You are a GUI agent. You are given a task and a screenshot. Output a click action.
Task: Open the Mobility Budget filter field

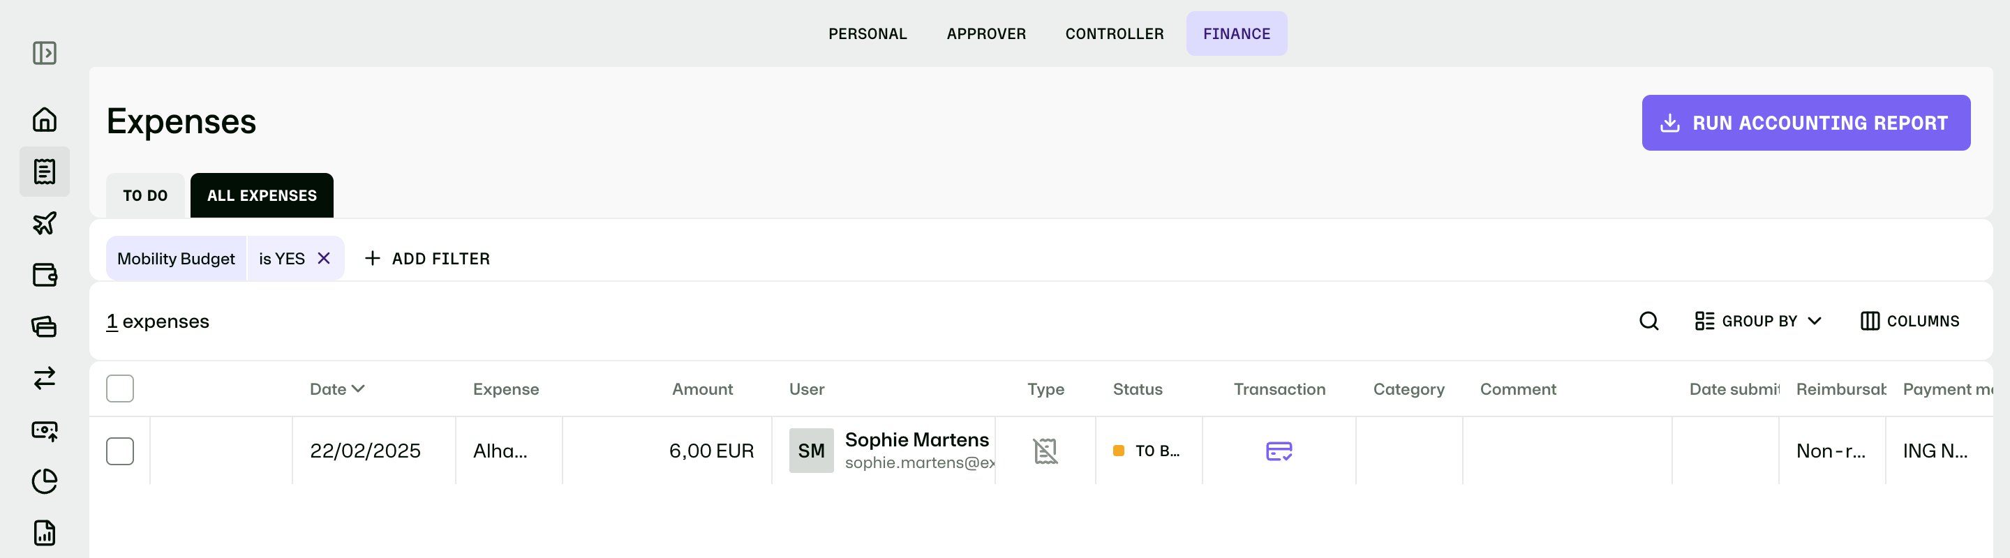tap(177, 258)
